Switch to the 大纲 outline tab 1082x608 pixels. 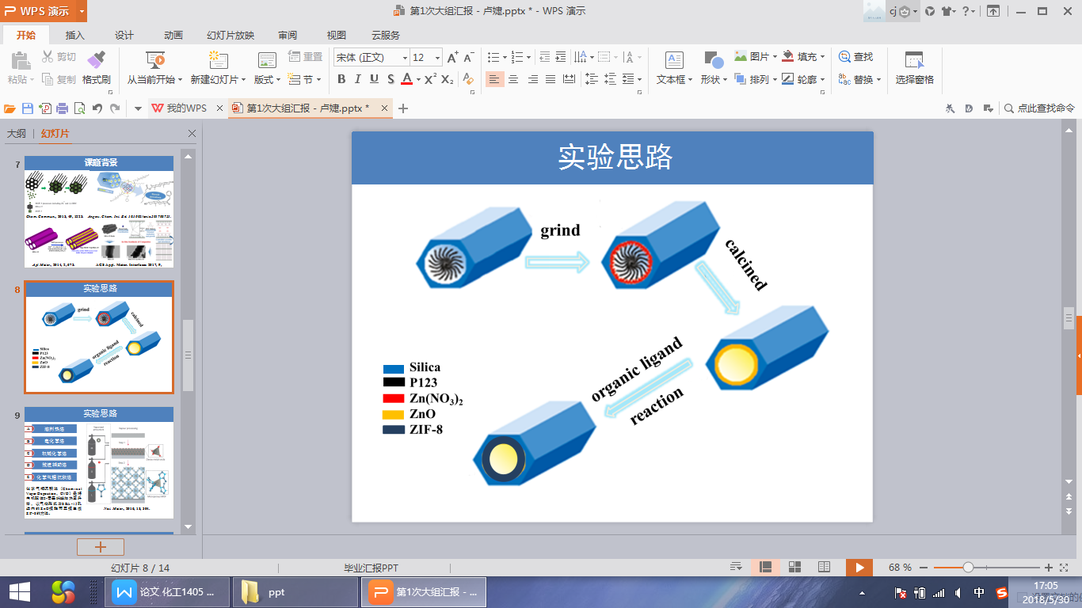coord(16,134)
